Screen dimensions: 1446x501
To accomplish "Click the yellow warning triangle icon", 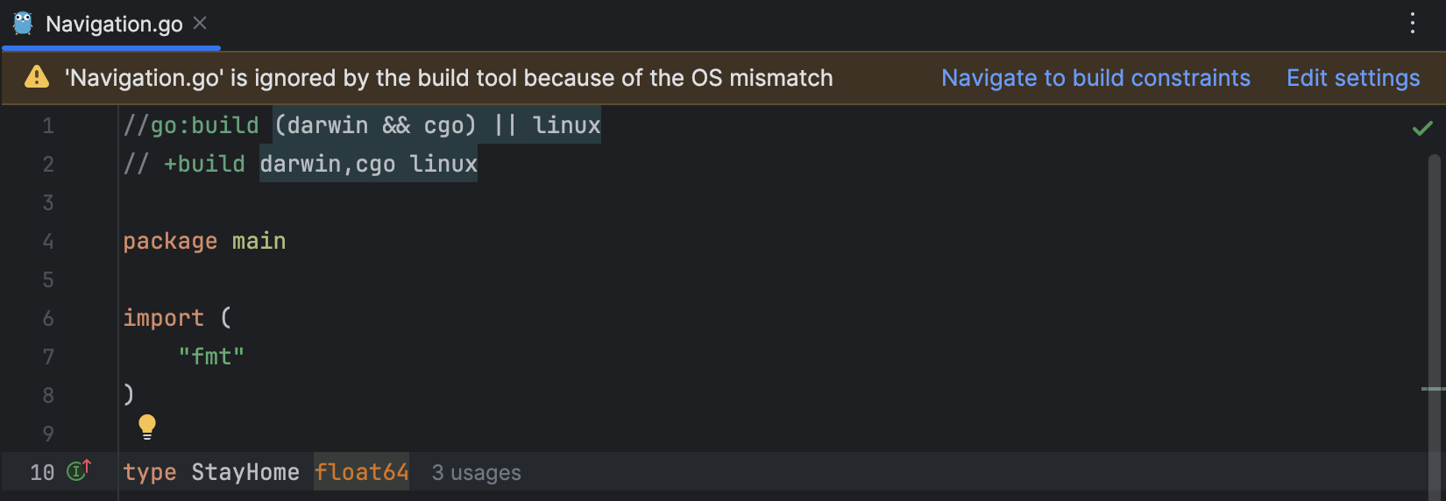I will coord(37,78).
